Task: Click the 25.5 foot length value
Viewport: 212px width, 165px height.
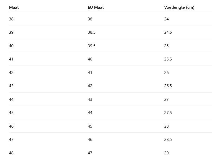Action: pos(168,59)
